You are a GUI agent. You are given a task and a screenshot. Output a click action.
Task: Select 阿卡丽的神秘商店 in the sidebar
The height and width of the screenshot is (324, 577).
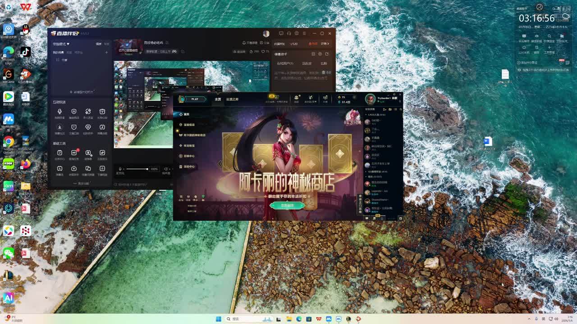194,135
